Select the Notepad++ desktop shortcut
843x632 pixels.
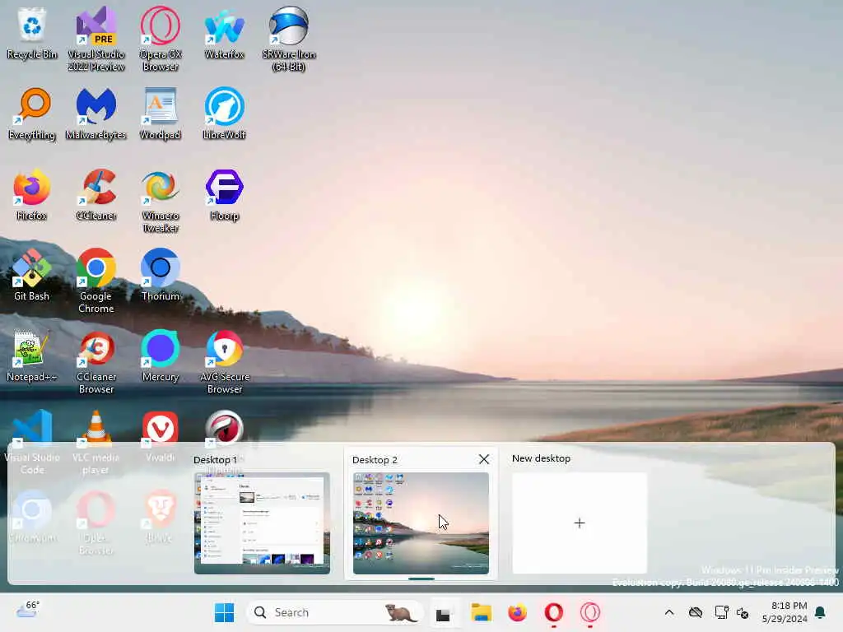point(32,355)
